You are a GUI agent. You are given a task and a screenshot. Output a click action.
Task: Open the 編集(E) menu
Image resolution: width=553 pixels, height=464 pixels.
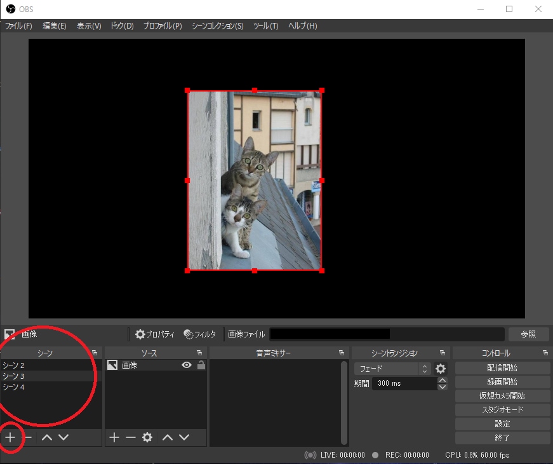[55, 26]
